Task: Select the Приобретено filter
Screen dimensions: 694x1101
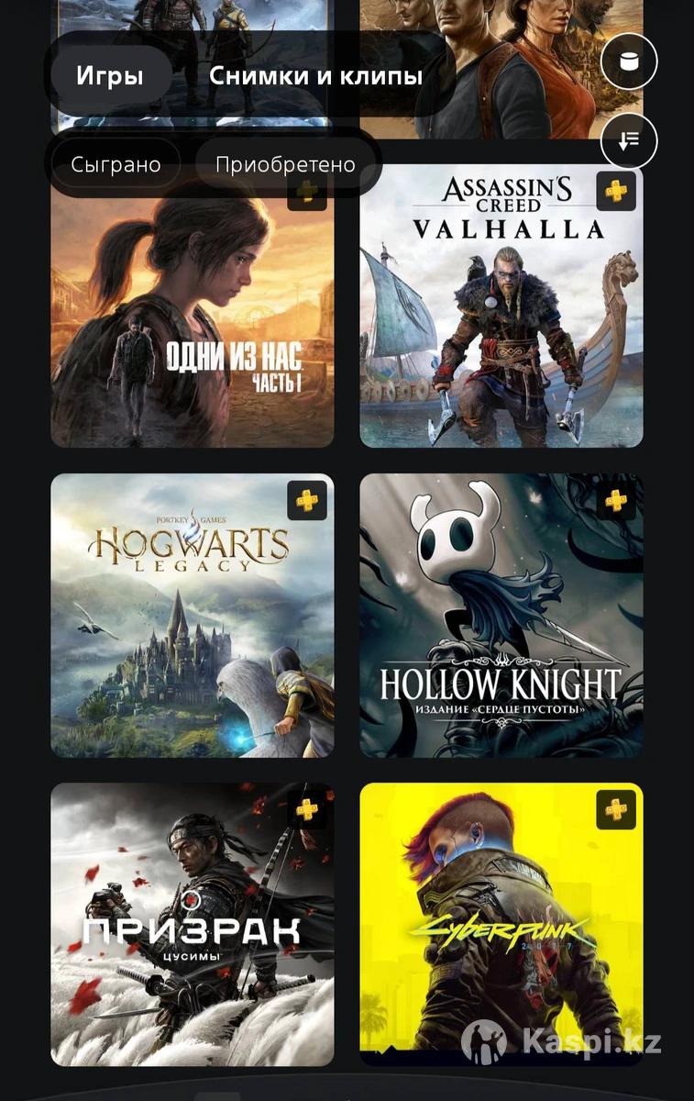Action: click(x=285, y=164)
